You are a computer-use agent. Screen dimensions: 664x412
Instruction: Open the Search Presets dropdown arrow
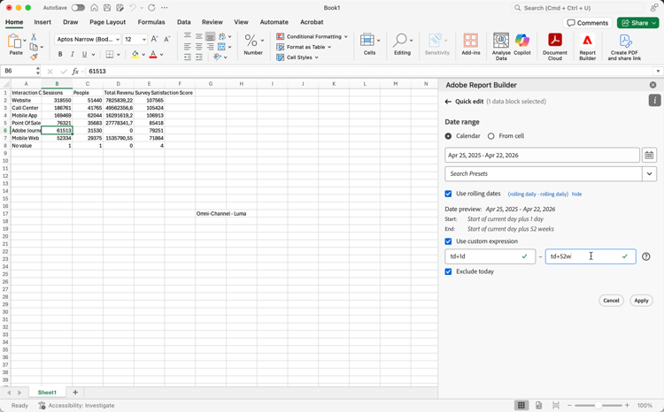(x=649, y=174)
